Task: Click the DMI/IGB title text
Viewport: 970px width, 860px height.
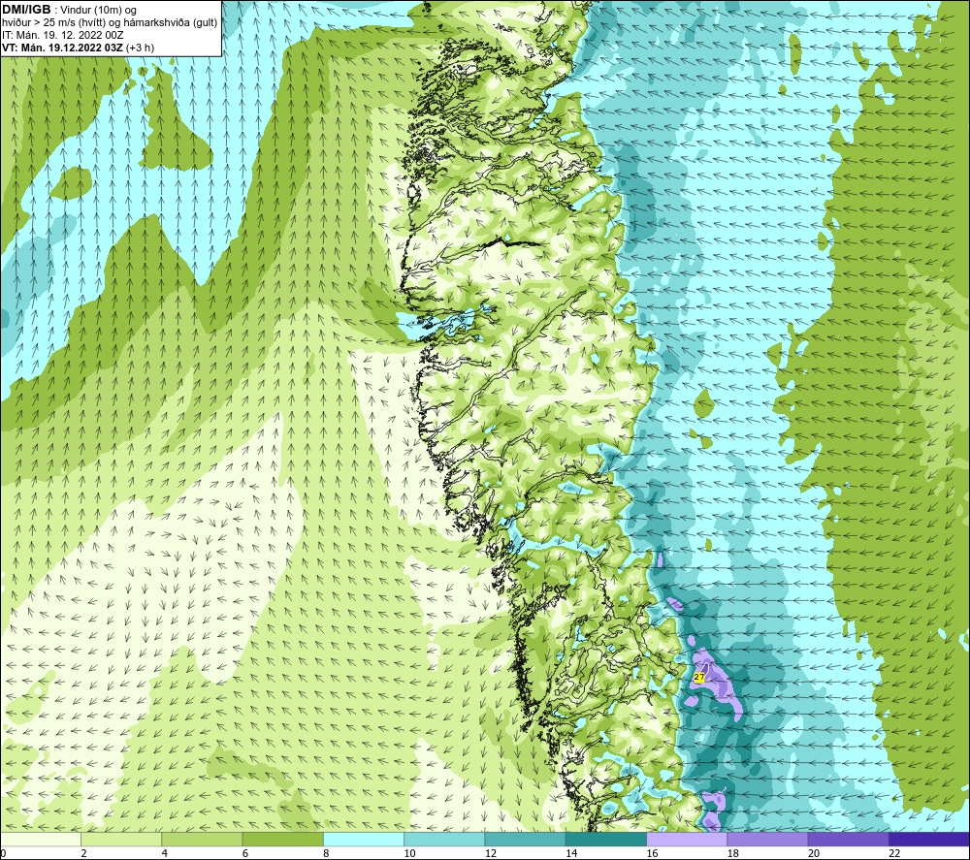Action: pyautogui.click(x=26, y=10)
